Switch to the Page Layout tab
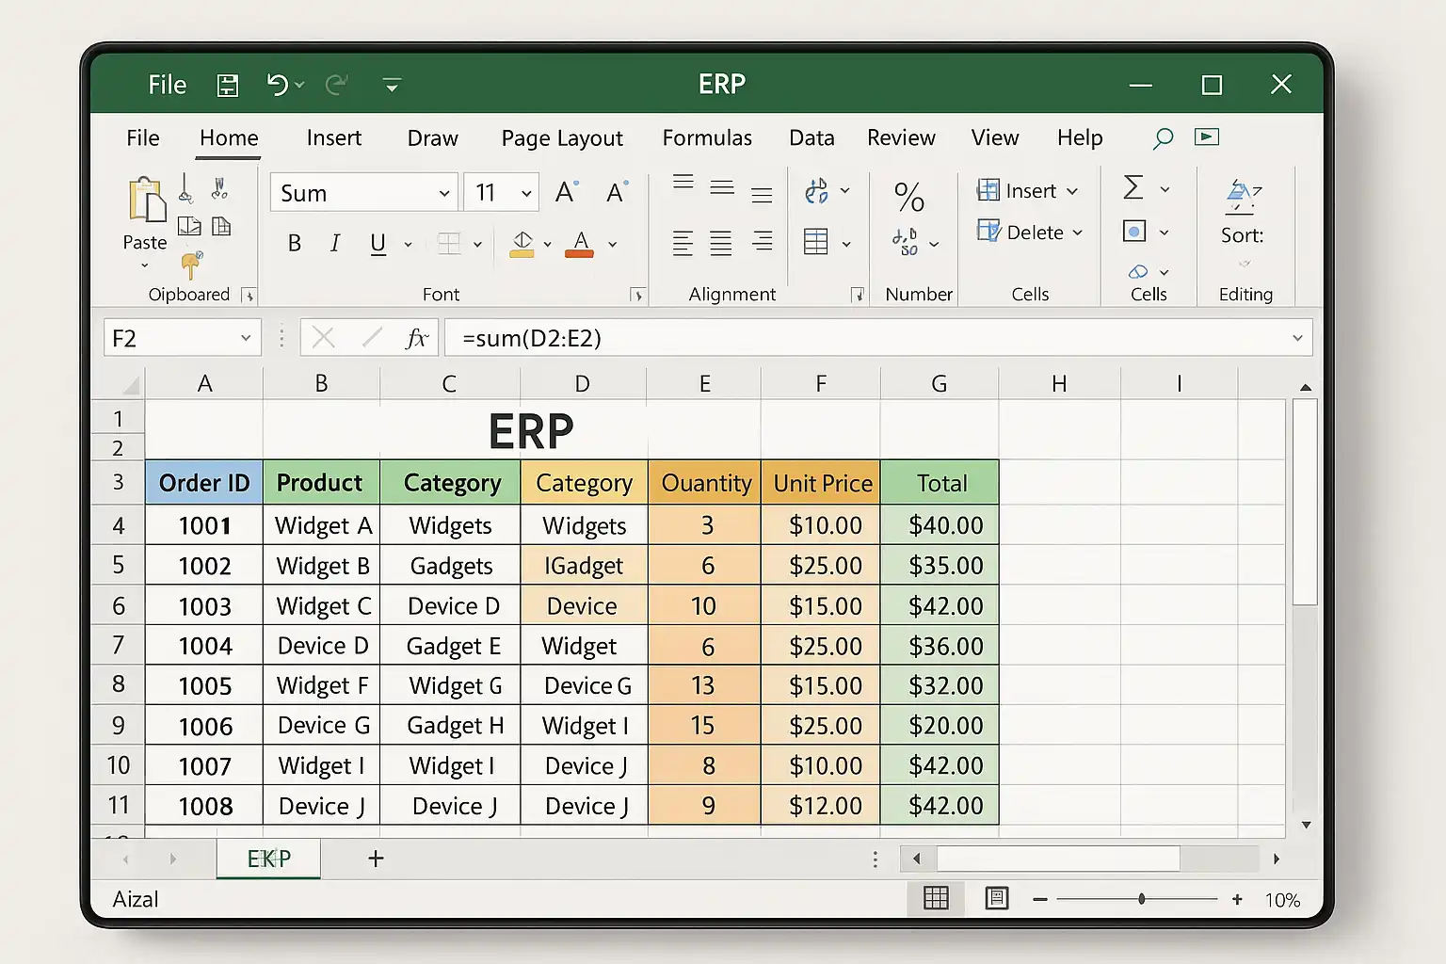Viewport: 1446px width, 964px height. point(561,138)
